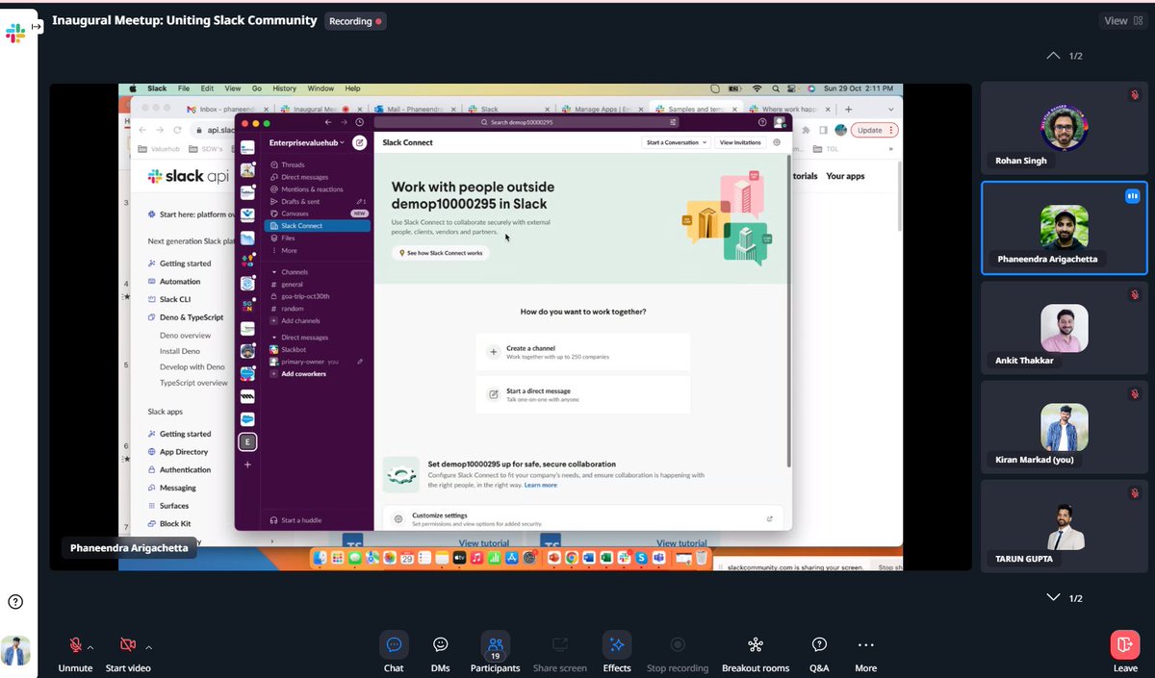Open the help question mark icon at lower left
The height and width of the screenshot is (678, 1155).
click(x=15, y=602)
